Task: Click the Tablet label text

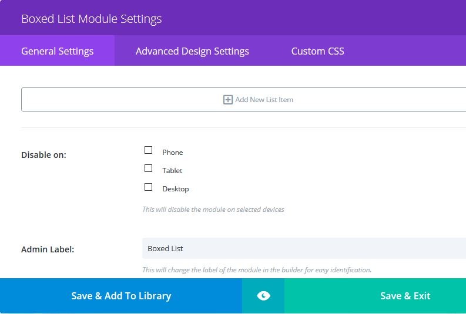Action: [x=172, y=171]
